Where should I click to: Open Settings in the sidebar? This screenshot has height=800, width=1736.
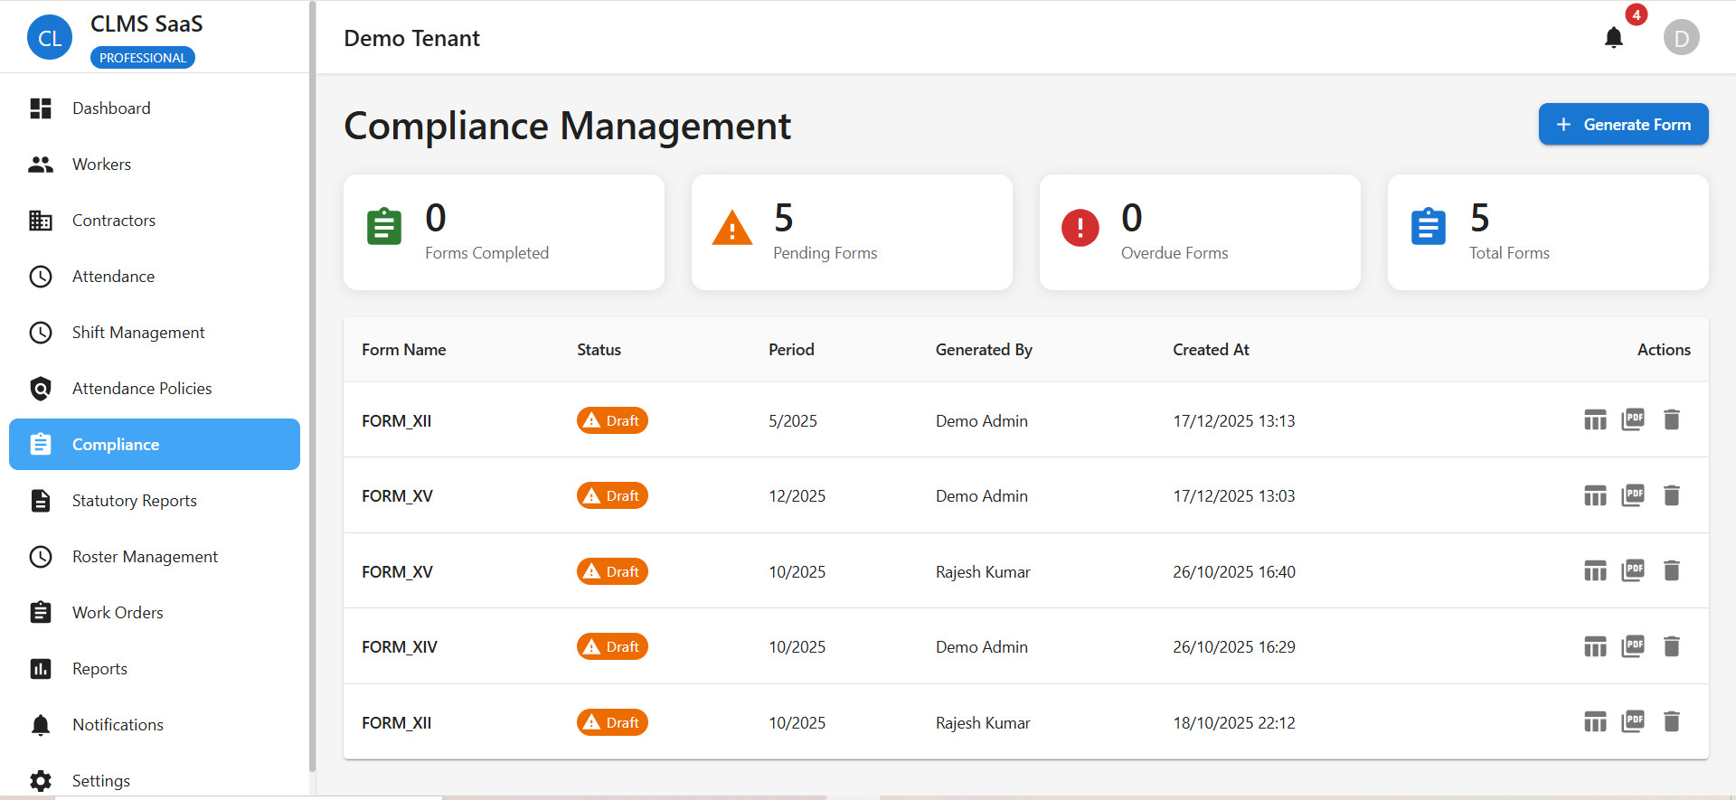click(100, 780)
